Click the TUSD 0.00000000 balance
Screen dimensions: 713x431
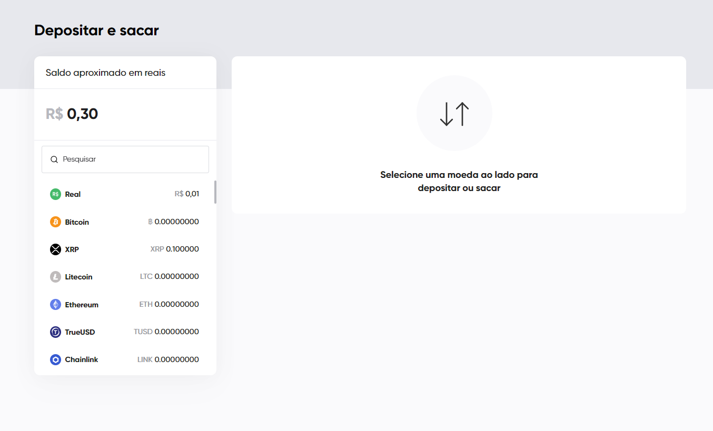click(x=166, y=332)
